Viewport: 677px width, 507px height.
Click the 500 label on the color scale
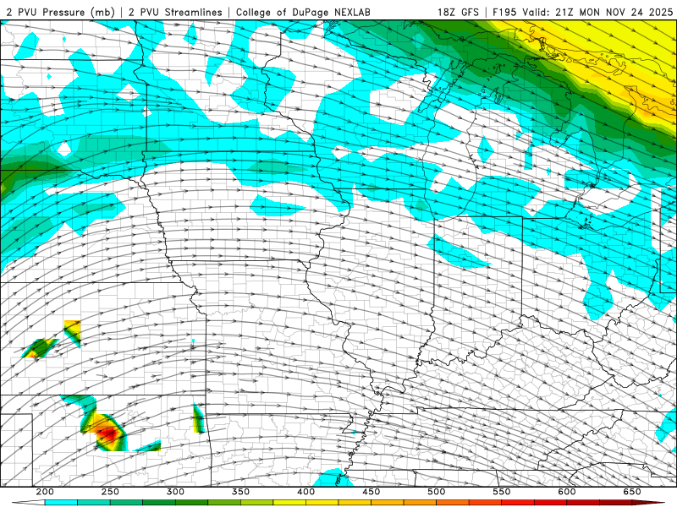(x=437, y=492)
